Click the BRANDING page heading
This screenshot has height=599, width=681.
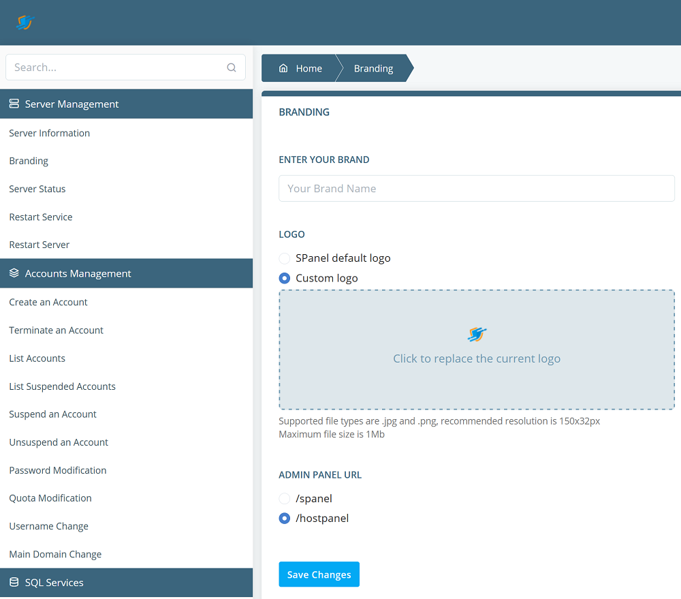(x=304, y=112)
